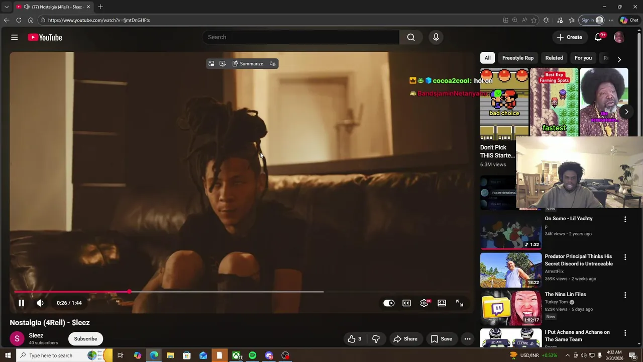
Task: Open Spotify from the taskbar
Action: [x=252, y=355]
